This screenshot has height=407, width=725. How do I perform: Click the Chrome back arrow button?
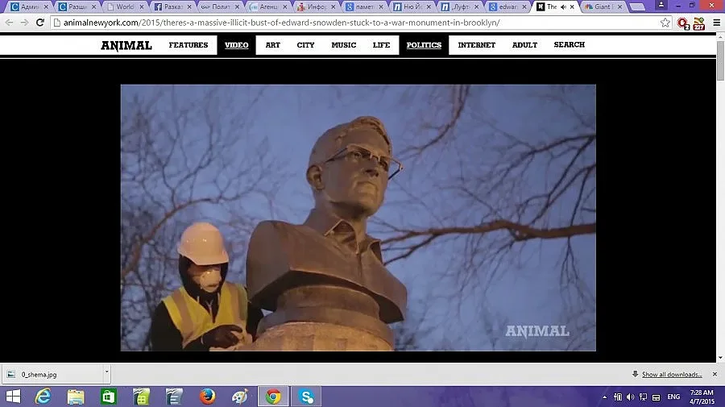(x=9, y=23)
